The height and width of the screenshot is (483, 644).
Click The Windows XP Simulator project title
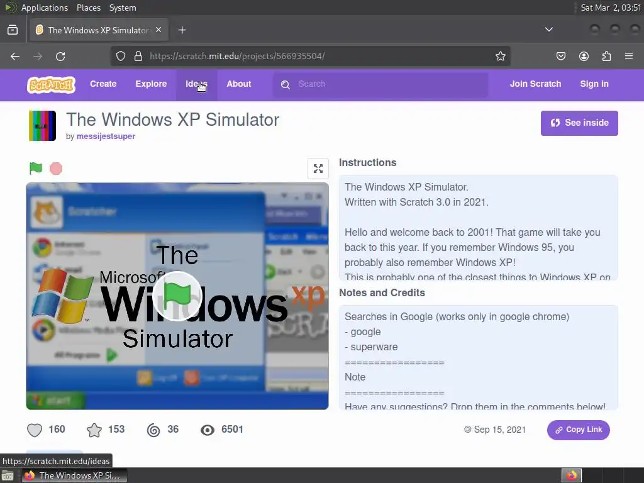tap(172, 119)
